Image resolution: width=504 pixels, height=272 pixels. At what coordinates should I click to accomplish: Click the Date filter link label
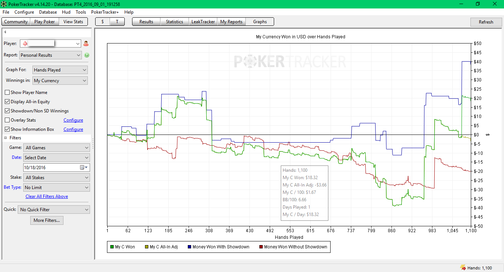pos(17,157)
